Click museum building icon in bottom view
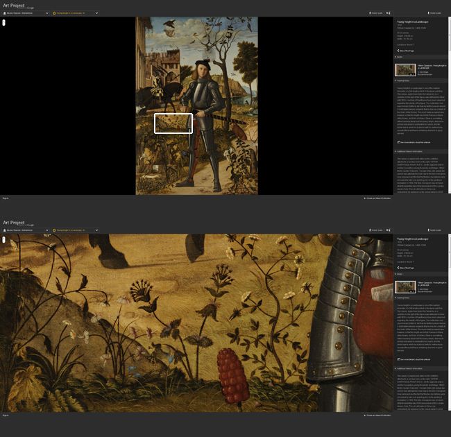Viewport: 451px width, 437px height. [5, 230]
